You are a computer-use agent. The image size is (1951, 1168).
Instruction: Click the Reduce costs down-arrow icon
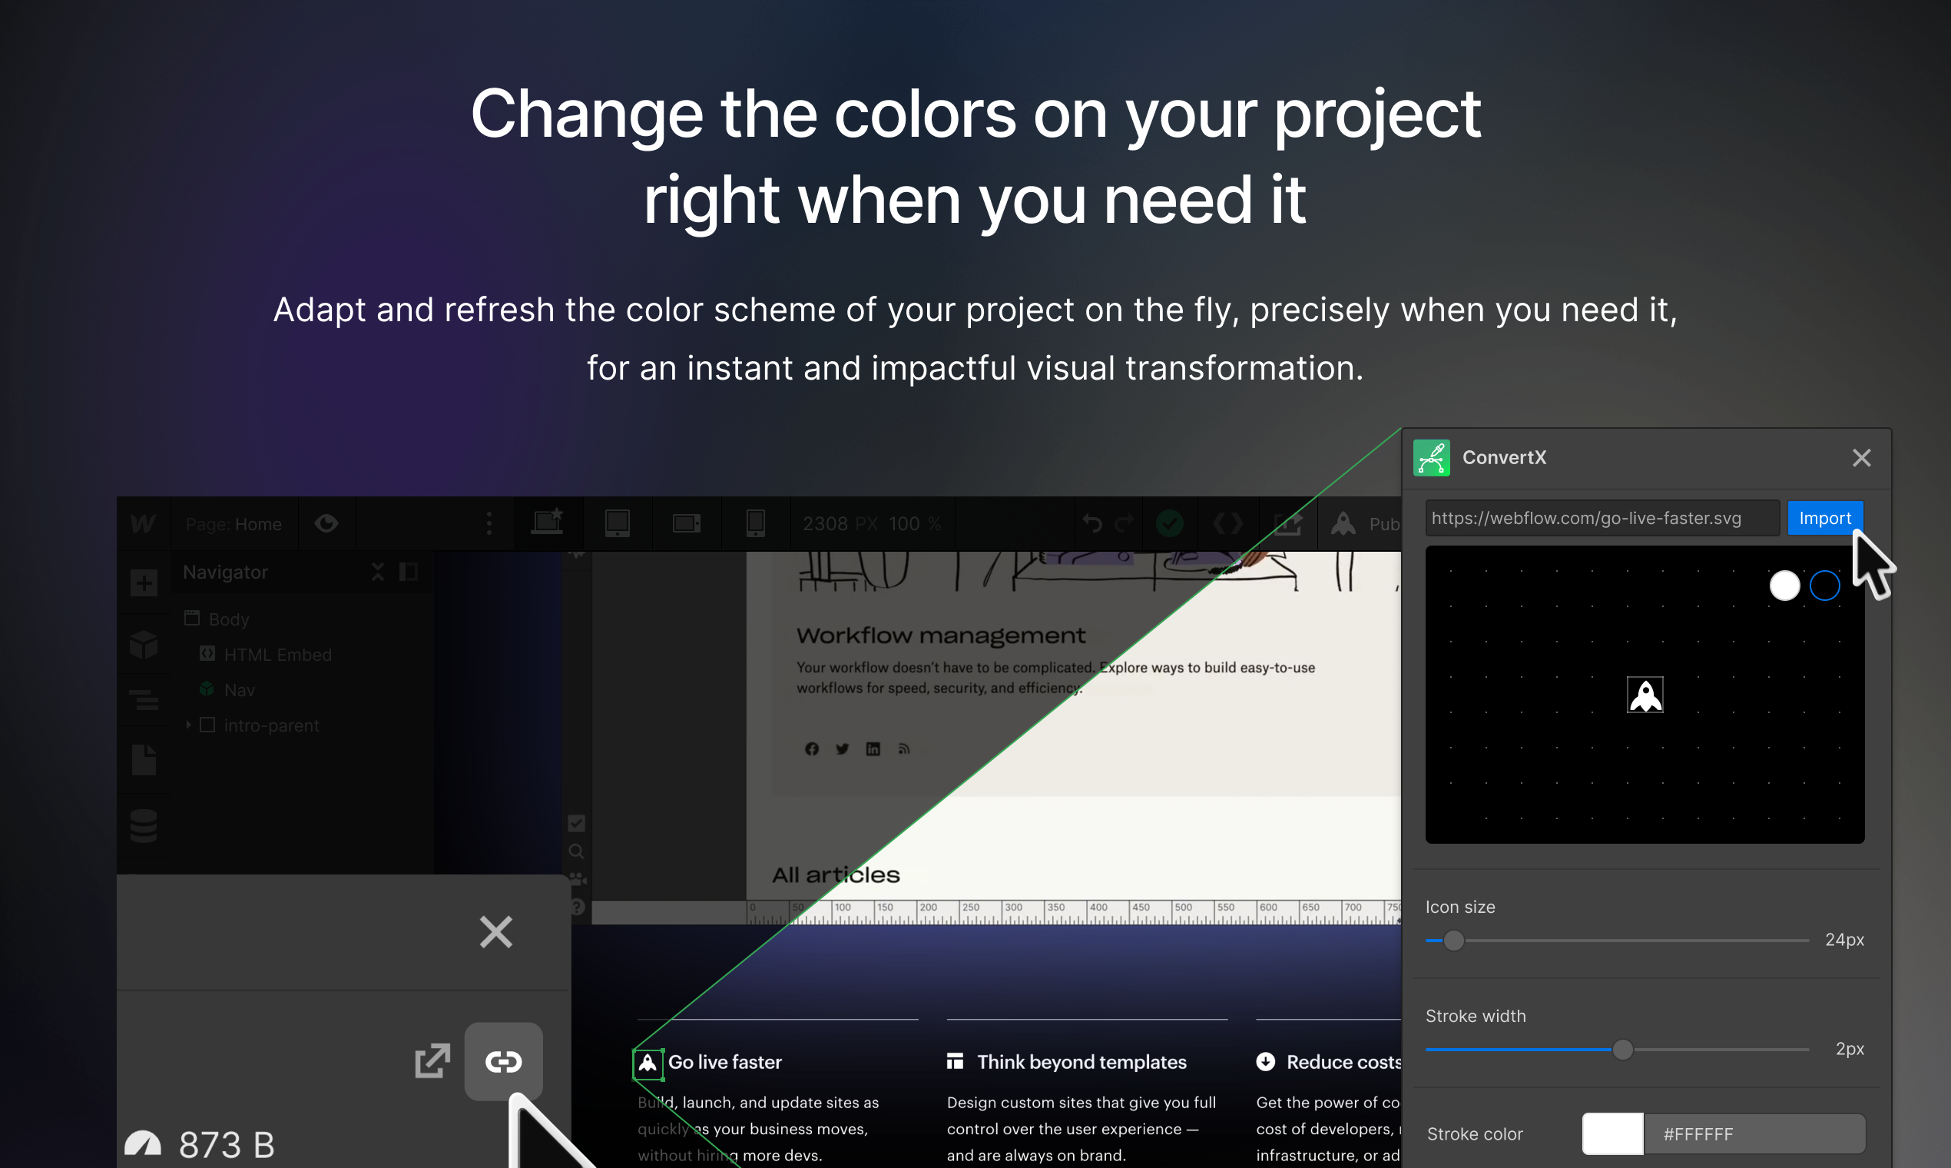(1266, 1062)
